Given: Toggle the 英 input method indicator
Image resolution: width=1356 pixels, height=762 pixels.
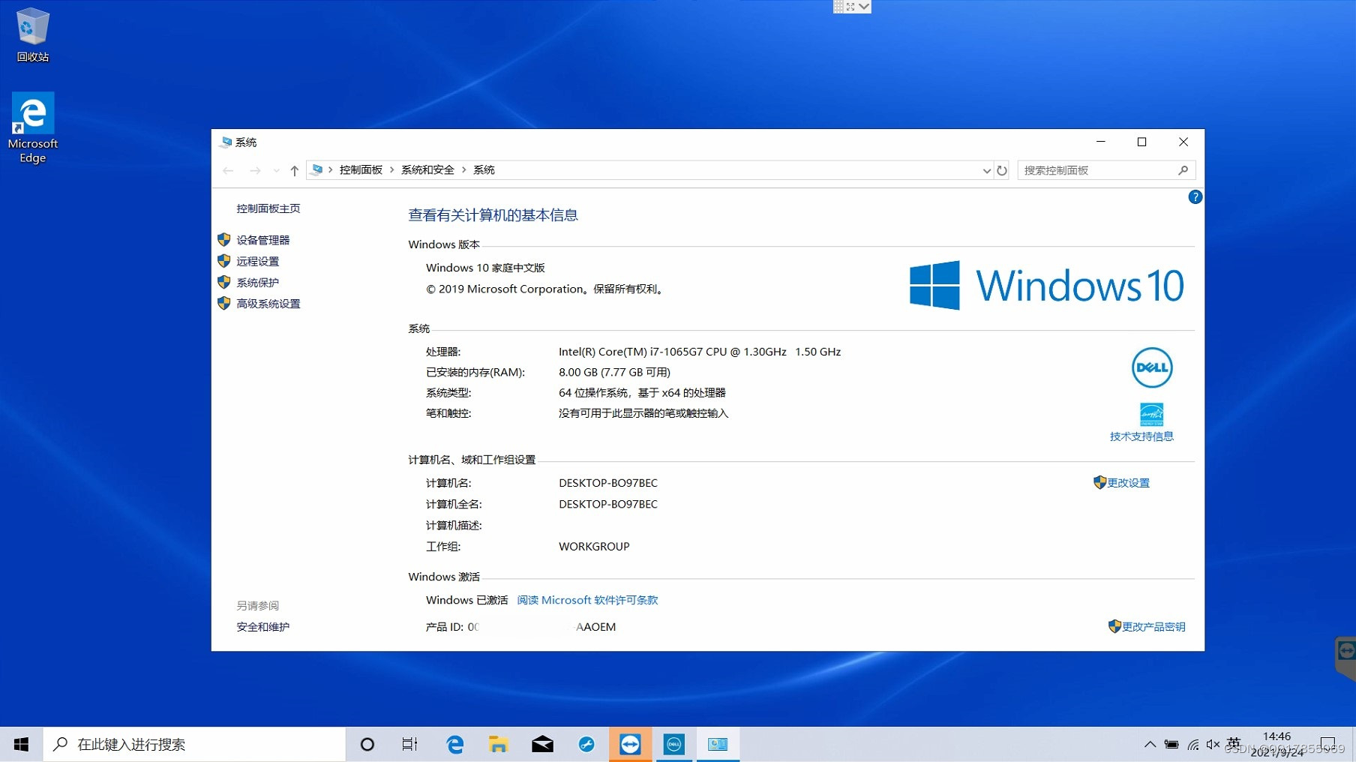Looking at the screenshot, I should [1234, 744].
